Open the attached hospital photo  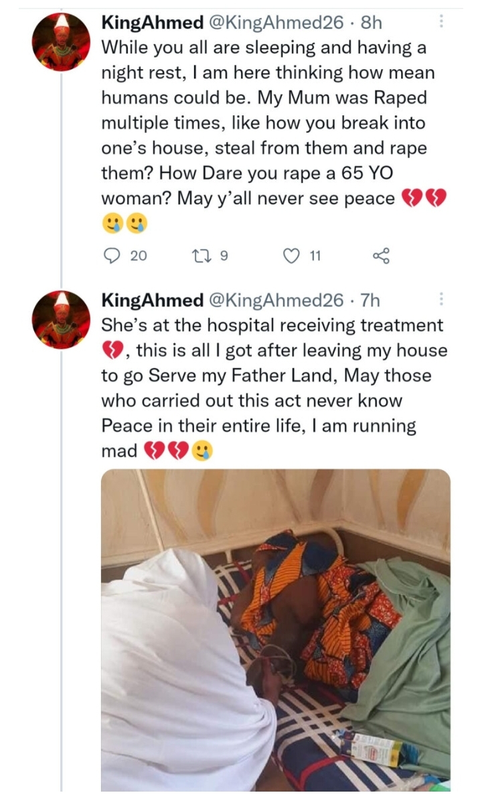pos(275,630)
